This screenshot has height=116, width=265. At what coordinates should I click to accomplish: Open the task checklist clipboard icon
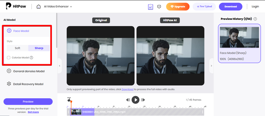[x=150, y=7]
